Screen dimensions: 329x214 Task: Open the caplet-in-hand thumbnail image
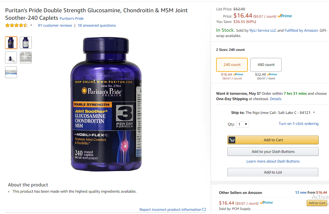coord(11,57)
